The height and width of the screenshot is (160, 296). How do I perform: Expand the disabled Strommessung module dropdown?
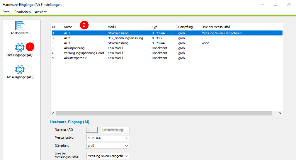coord(115,130)
